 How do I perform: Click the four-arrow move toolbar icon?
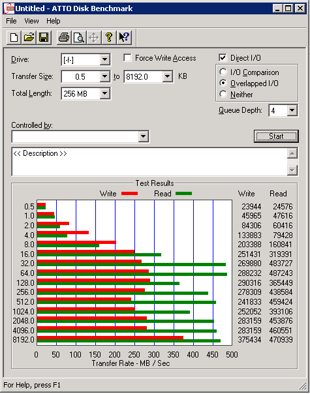(x=94, y=38)
